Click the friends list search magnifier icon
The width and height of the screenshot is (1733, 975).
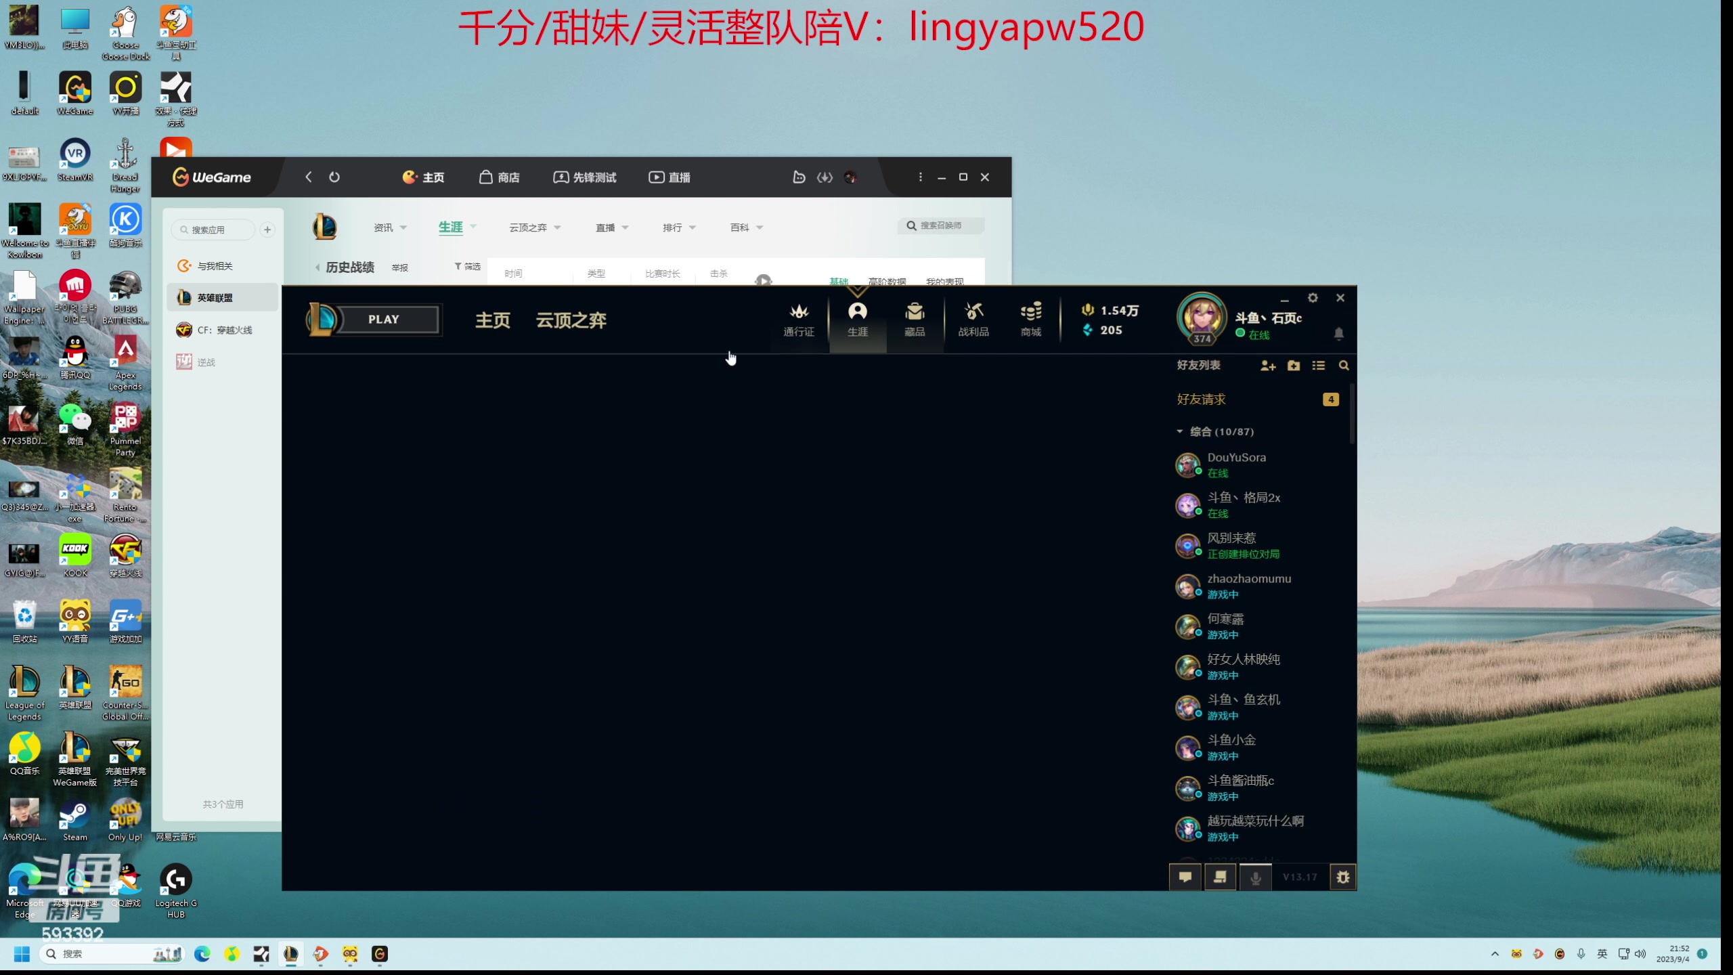[1344, 366]
